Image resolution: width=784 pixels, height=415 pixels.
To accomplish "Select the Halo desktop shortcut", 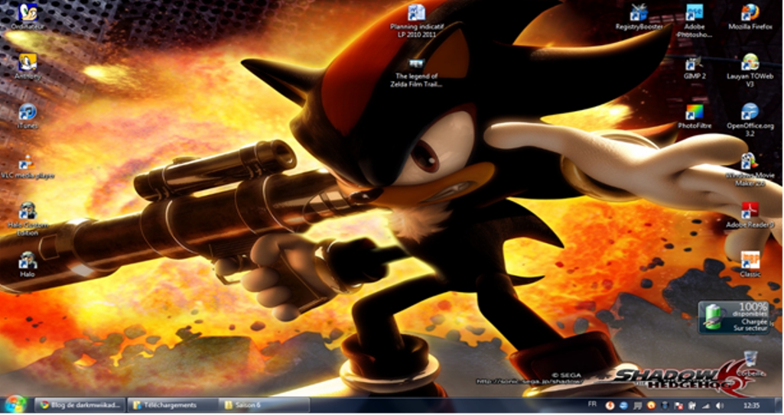I will pyautogui.click(x=28, y=264).
